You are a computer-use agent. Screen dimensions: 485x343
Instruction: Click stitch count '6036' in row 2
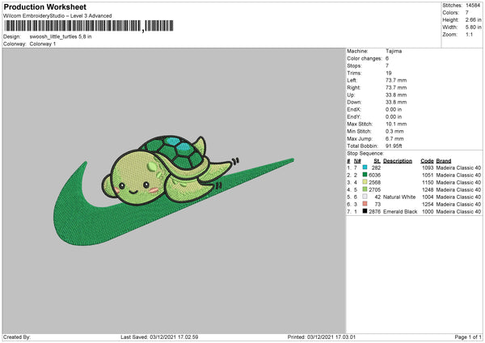(374, 175)
